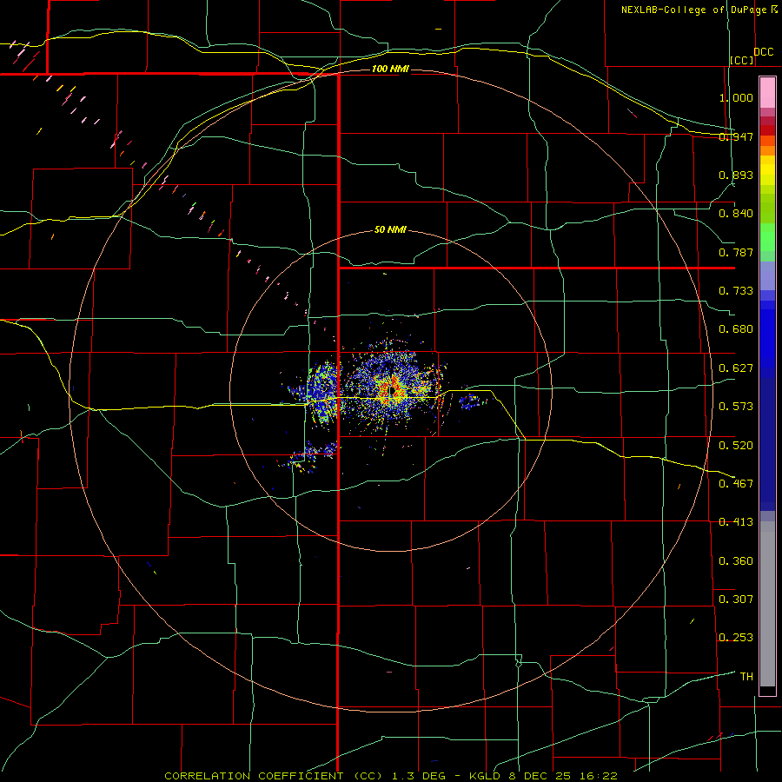This screenshot has height=782, width=782.
Task: Click the 100 NMI range ring label
Action: (390, 69)
